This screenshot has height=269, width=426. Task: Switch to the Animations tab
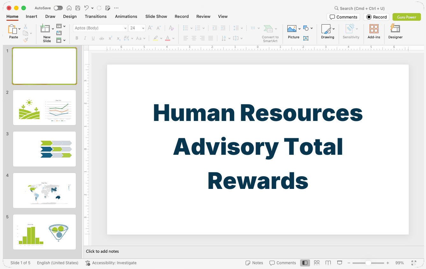pyautogui.click(x=126, y=16)
